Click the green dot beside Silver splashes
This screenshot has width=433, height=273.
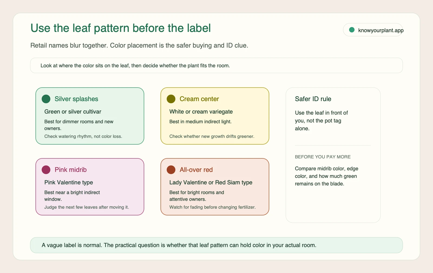click(x=46, y=99)
